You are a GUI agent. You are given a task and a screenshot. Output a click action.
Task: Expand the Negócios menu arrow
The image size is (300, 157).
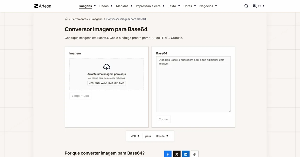click(x=216, y=6)
